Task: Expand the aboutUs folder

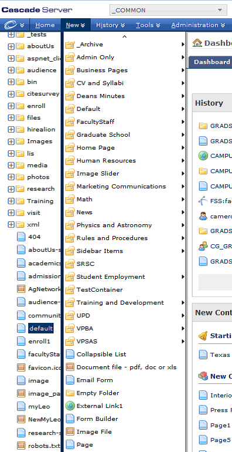Action: 11,46
